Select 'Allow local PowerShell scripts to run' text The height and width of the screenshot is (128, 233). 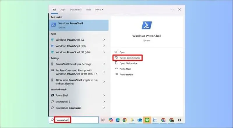[77, 80]
